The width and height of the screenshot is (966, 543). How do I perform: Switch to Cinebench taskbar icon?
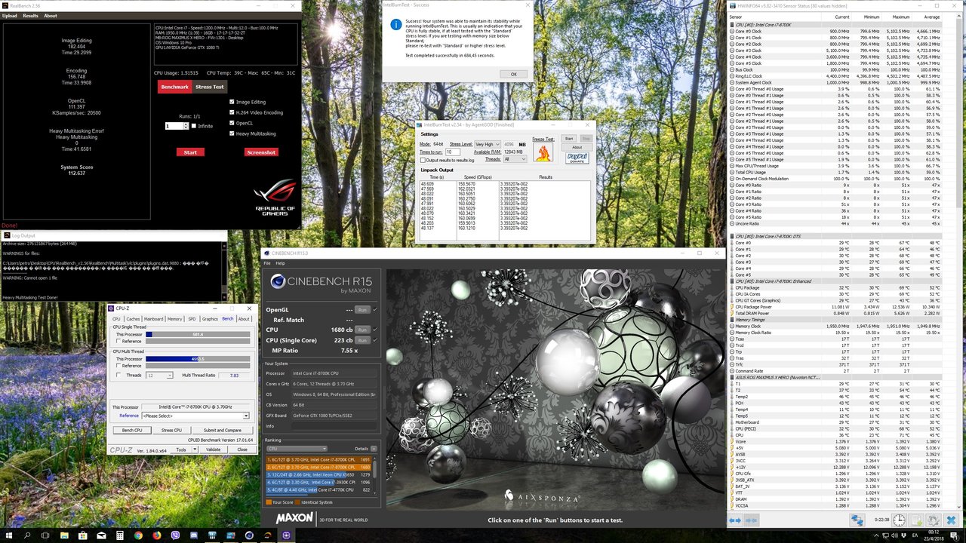[x=249, y=535]
